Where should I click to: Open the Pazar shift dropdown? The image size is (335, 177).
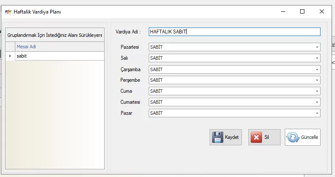[317, 113]
